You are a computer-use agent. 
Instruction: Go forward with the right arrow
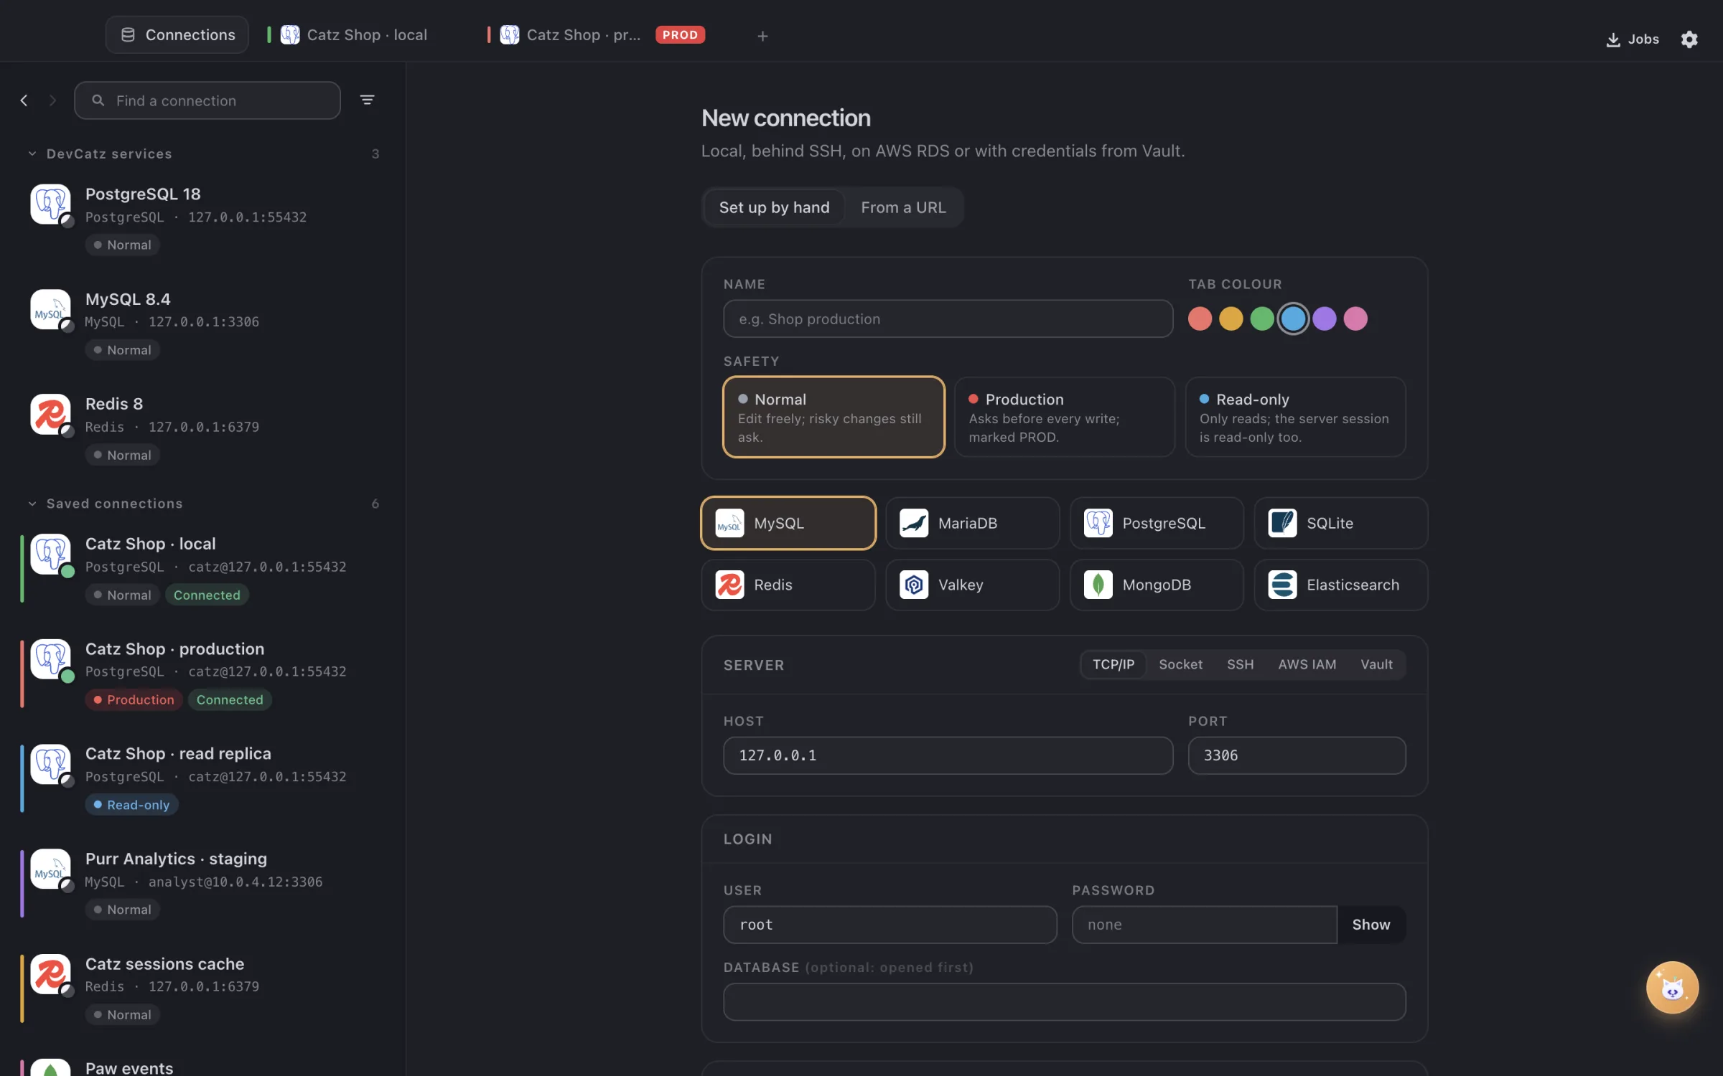coord(52,100)
